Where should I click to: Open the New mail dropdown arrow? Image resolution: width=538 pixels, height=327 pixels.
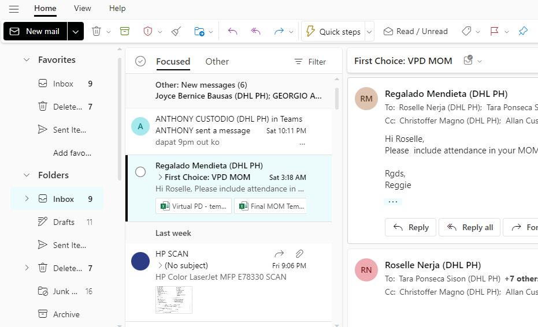pos(76,32)
